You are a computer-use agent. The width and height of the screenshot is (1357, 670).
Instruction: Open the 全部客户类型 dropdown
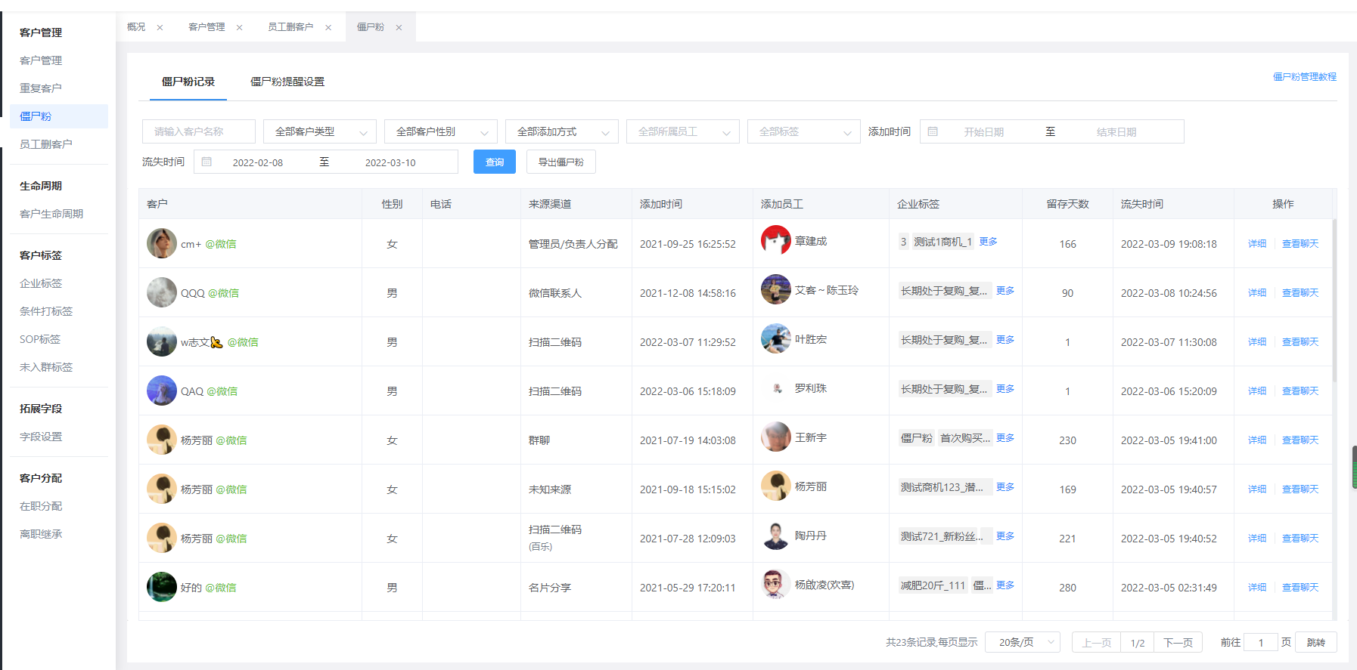[319, 131]
